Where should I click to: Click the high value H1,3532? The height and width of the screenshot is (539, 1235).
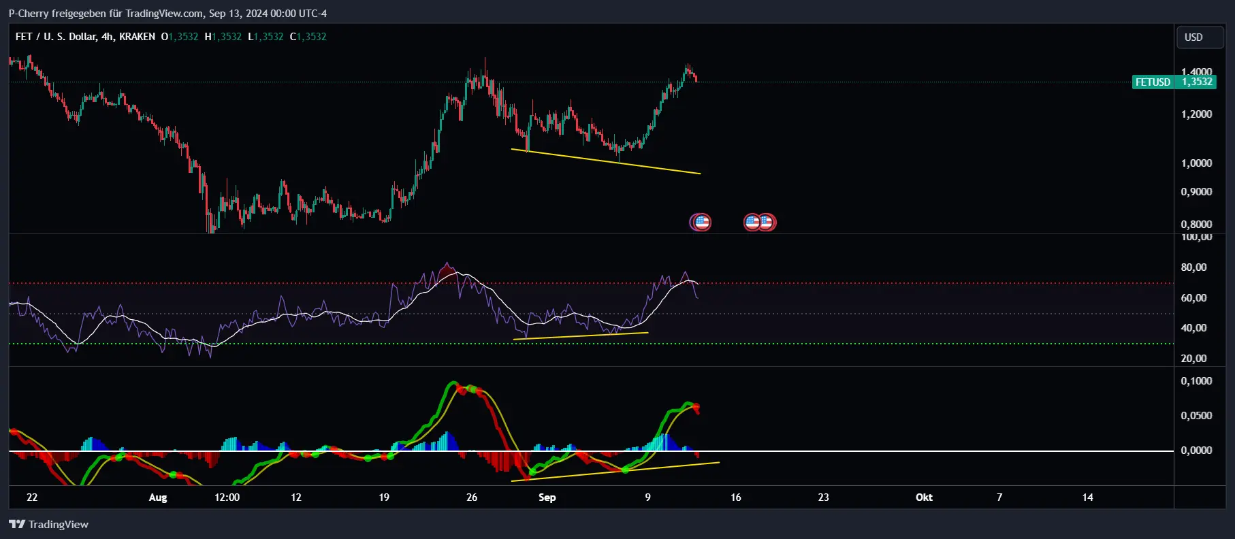click(223, 37)
